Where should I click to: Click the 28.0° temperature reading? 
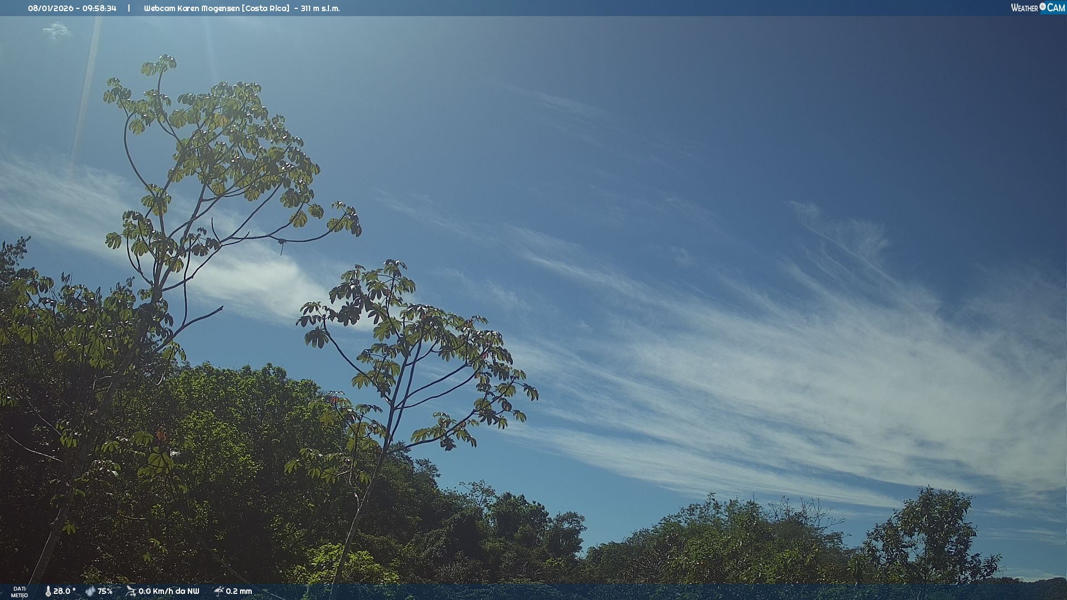64,591
